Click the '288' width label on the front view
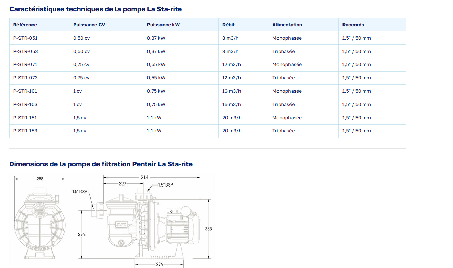 click(x=40, y=179)
